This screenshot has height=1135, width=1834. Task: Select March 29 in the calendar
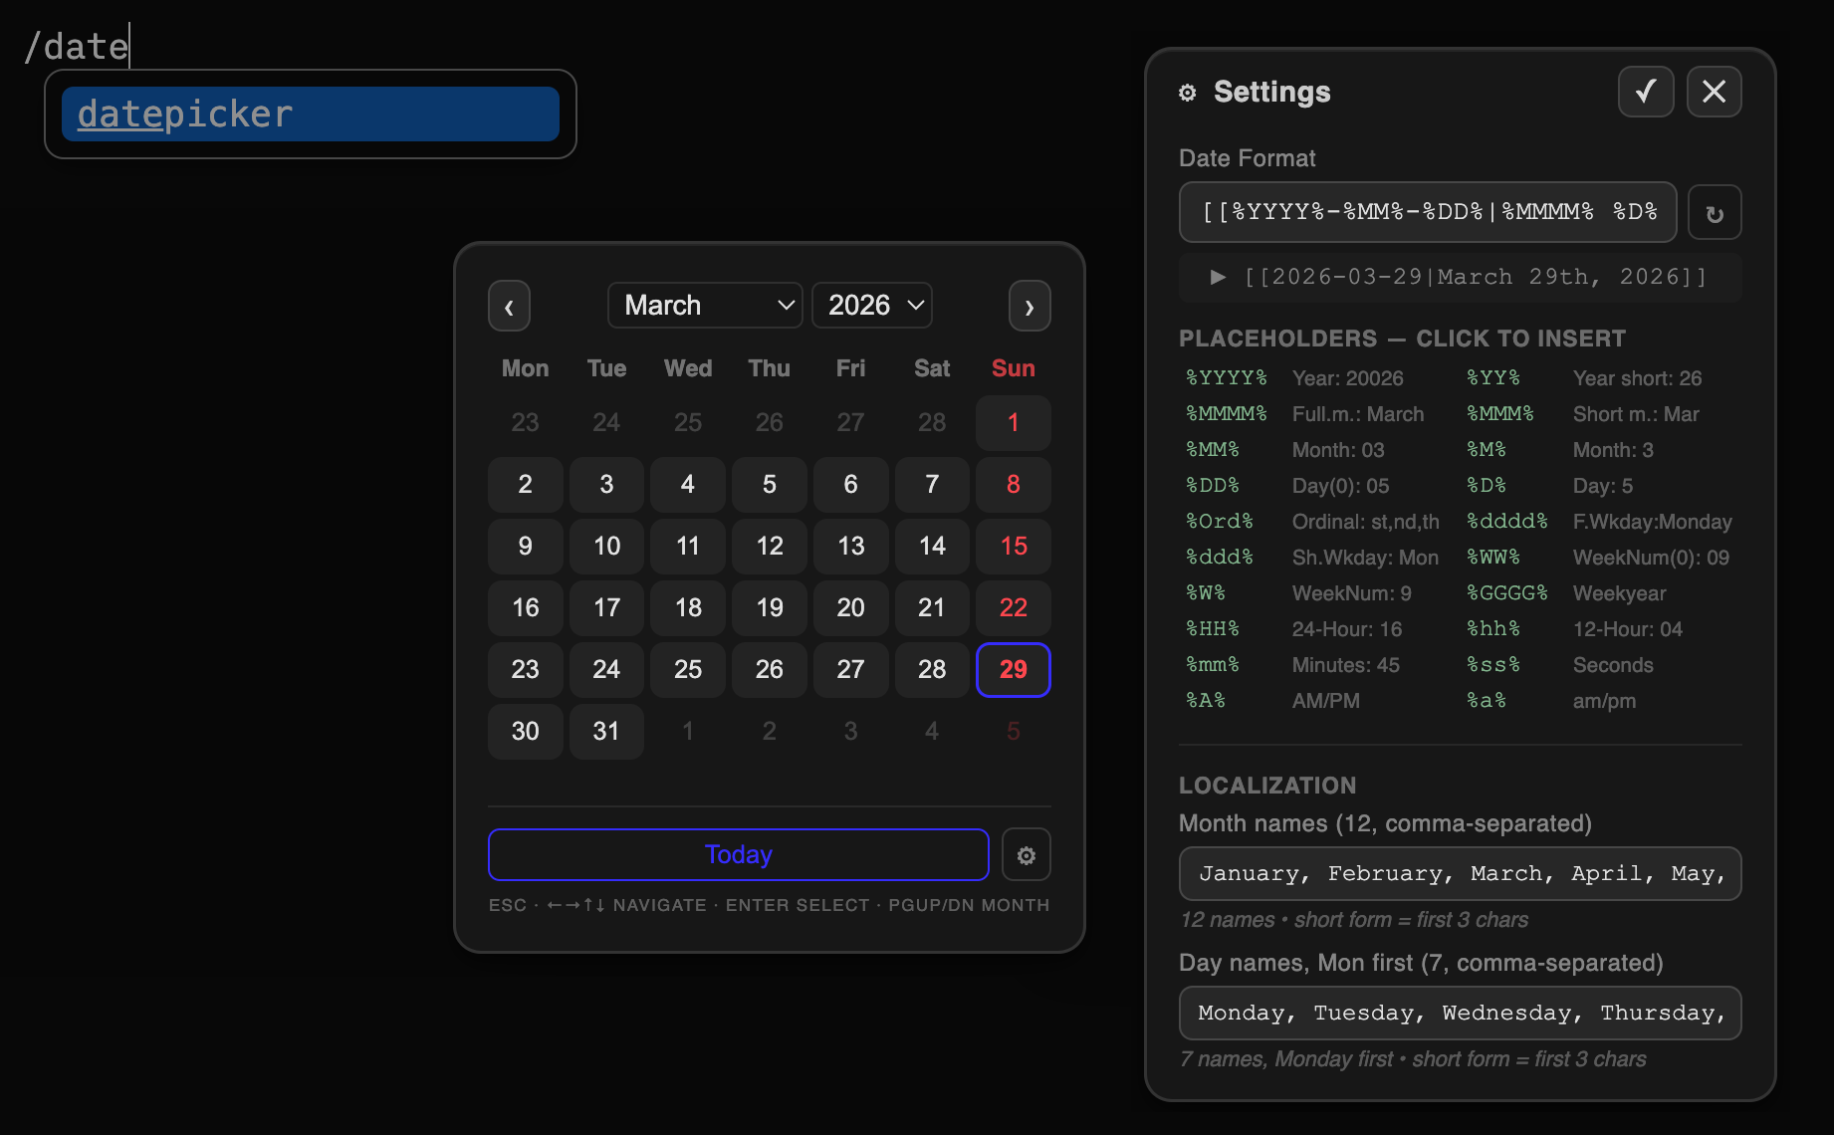1013,670
